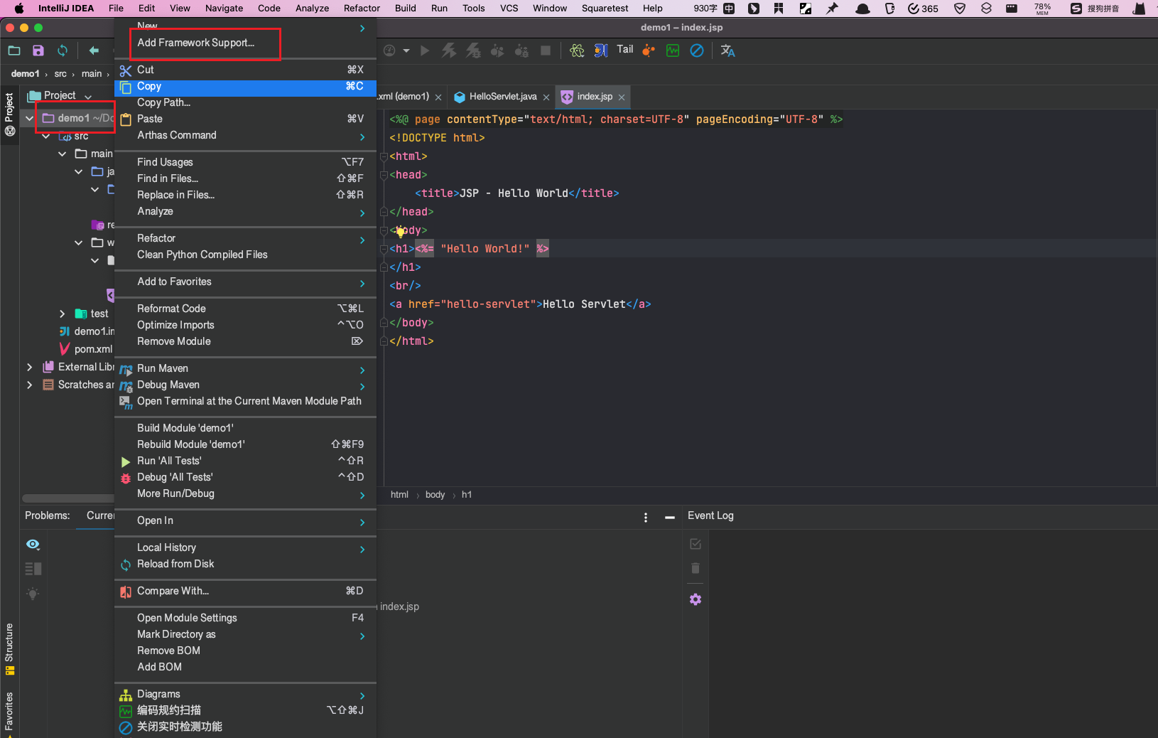Click the Problems panel layout/preview icon
Image resolution: width=1158 pixels, height=738 pixels.
tap(33, 569)
